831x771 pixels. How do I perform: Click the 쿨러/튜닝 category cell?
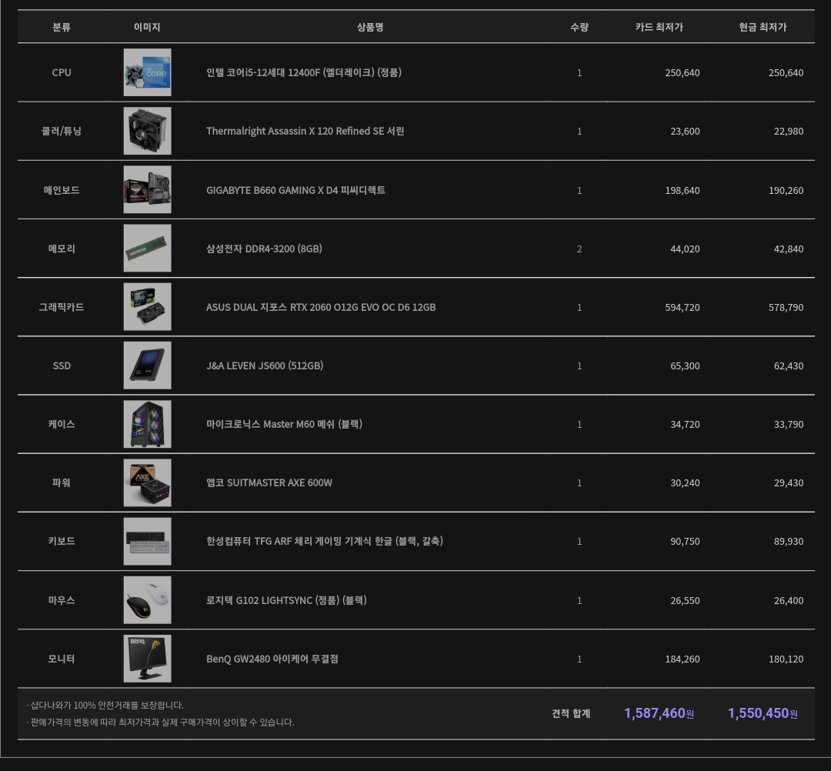(62, 131)
